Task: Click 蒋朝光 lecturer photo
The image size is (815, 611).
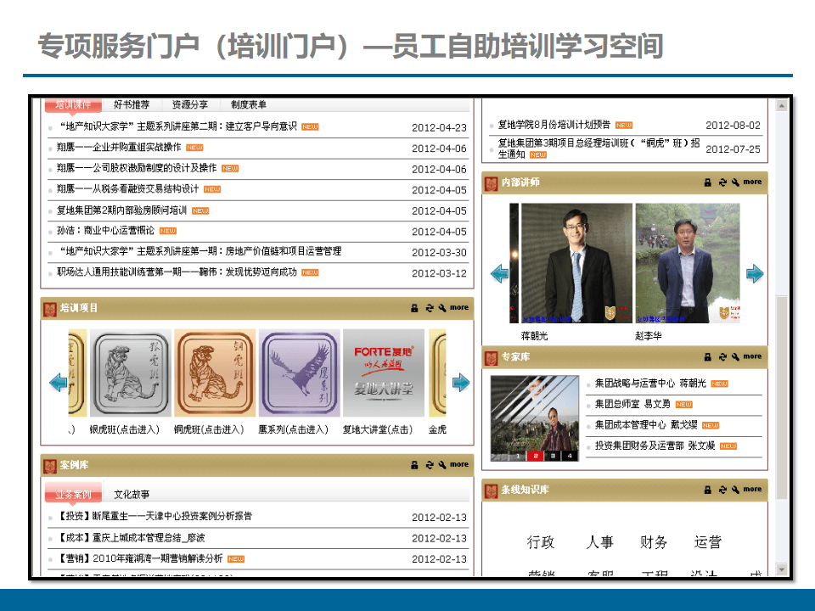Action: tap(576, 263)
